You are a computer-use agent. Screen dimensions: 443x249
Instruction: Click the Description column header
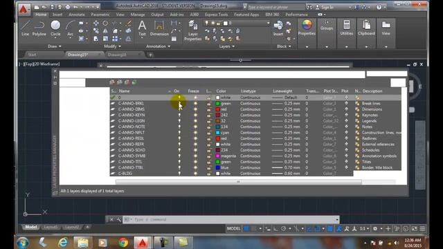(372, 91)
